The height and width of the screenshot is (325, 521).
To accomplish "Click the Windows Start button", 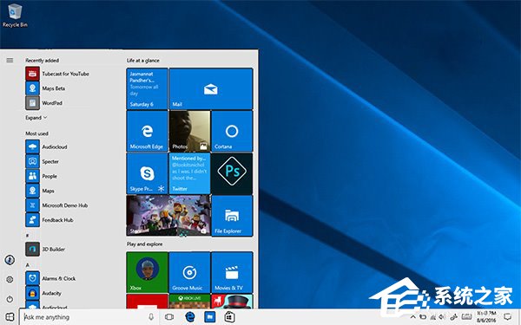I will [x=10, y=317].
